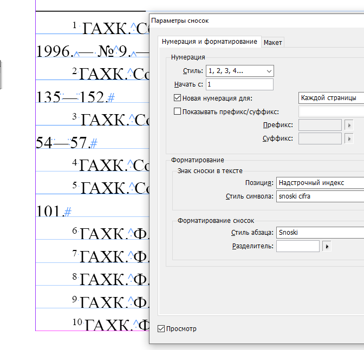
Task: Click the text 101. in document
Action: pos(50,211)
